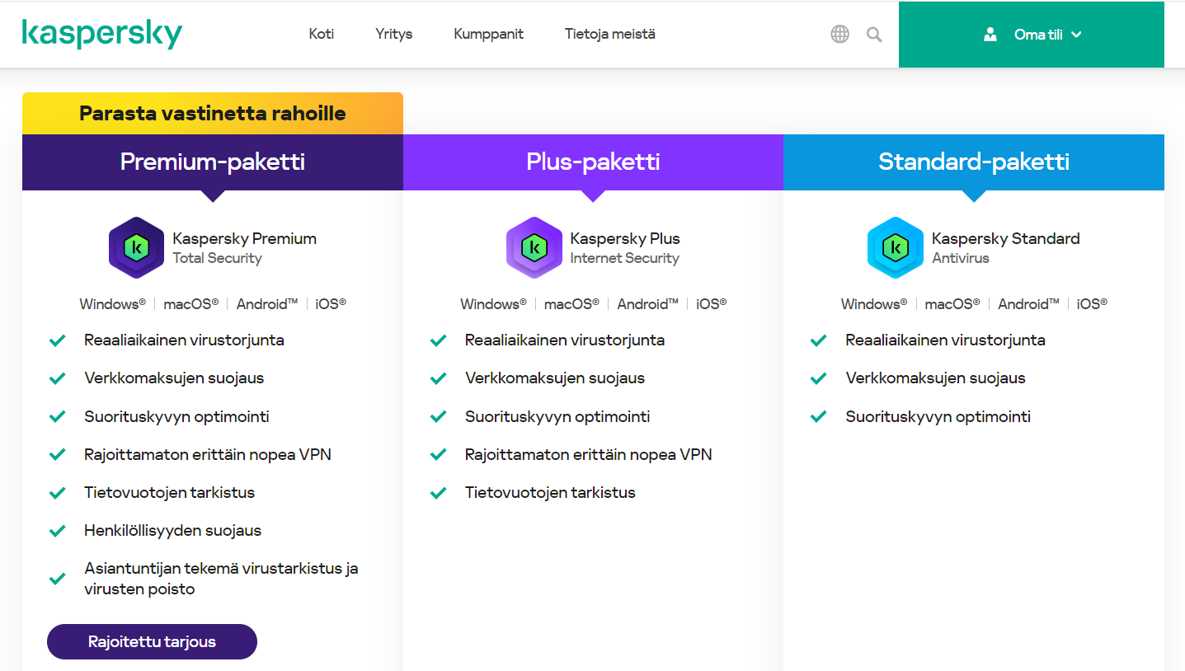This screenshot has height=671, width=1185.
Task: Click Premium's Rajoittamaton VPN checkmark
Action: (57, 454)
